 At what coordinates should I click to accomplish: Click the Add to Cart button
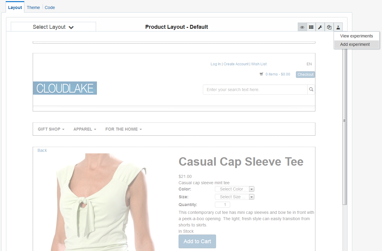pyautogui.click(x=197, y=241)
